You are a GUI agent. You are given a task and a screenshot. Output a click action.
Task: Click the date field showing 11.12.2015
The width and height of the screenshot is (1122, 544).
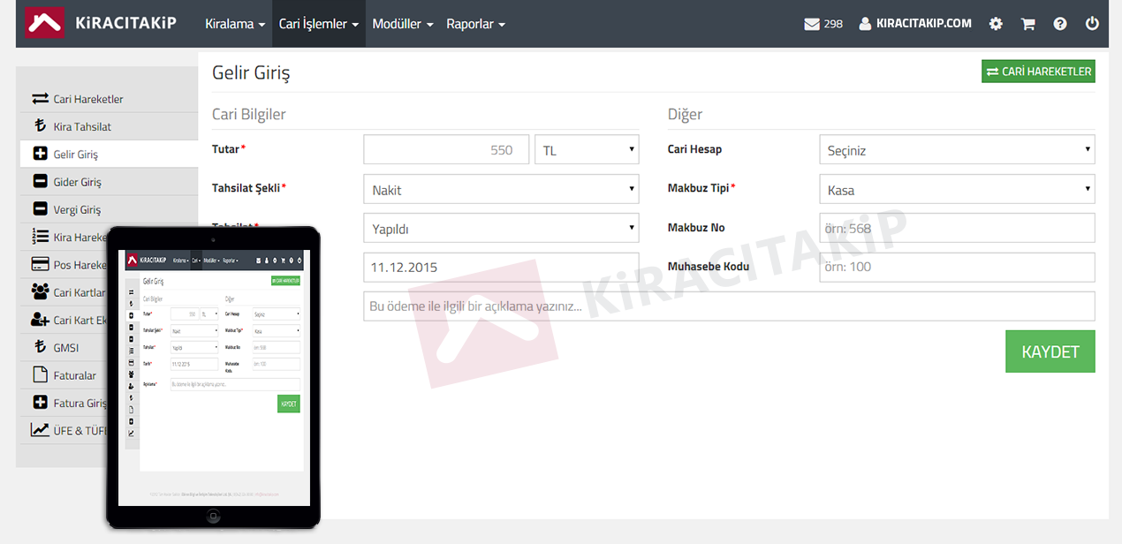coord(501,267)
